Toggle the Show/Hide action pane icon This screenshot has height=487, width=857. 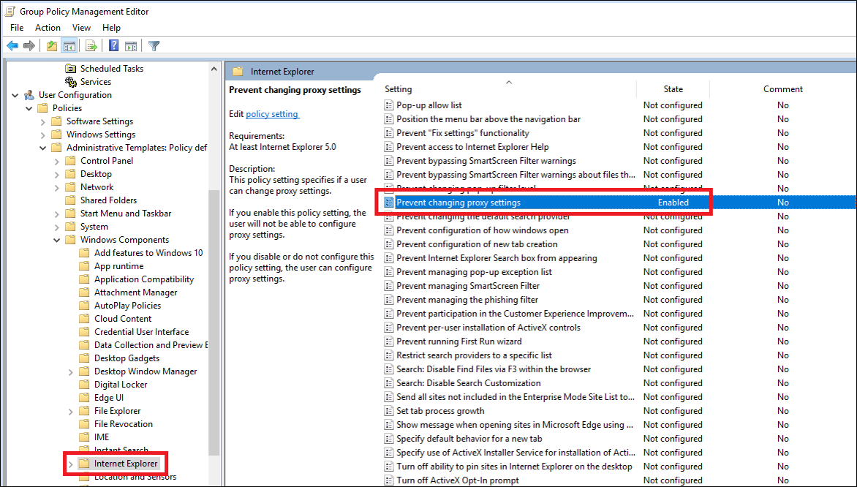click(x=131, y=46)
